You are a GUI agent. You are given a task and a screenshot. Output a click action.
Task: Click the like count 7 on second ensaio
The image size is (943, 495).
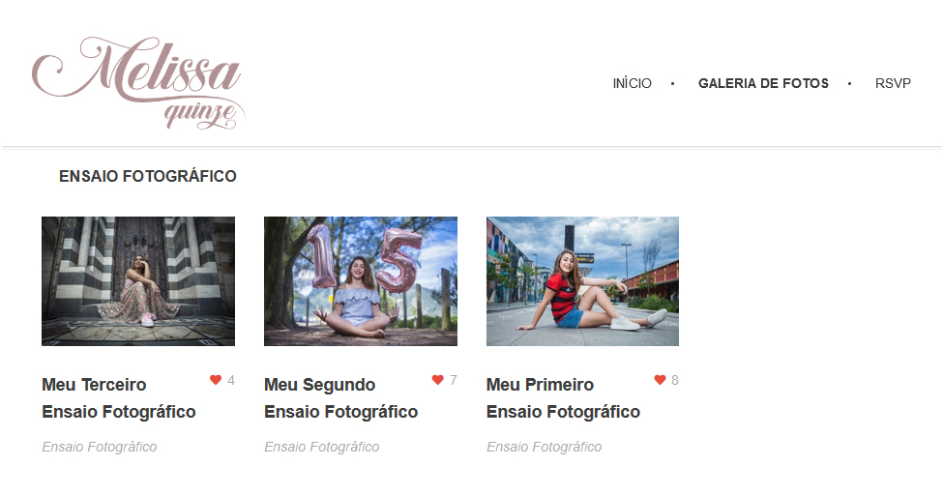tap(454, 380)
